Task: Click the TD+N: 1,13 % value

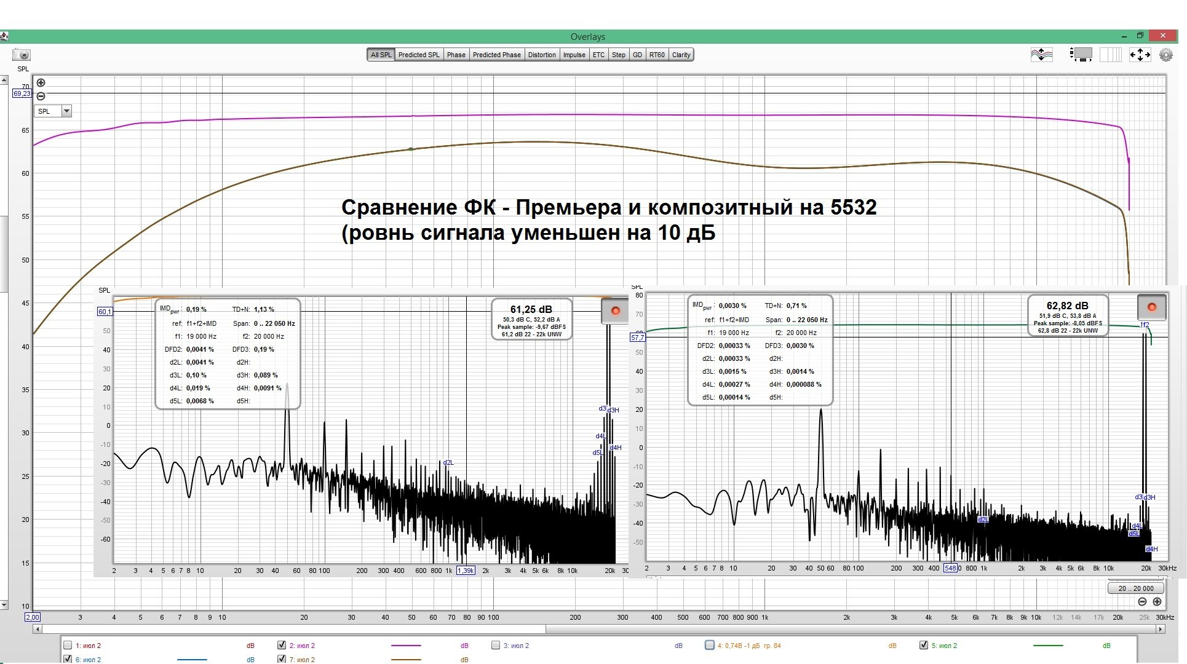Action: [264, 309]
